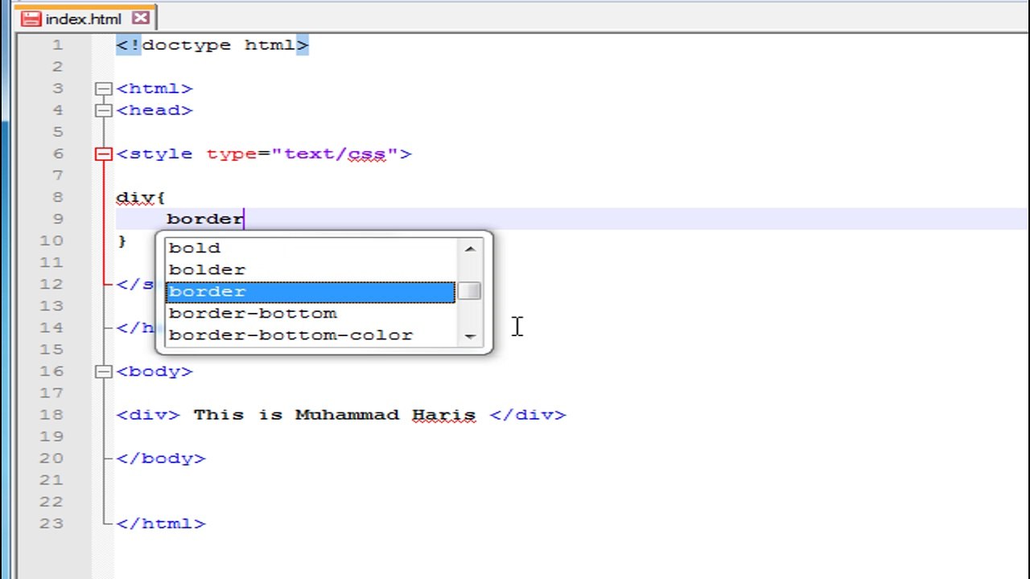
Task: Click line number 23 in the margin
Action: click(x=51, y=523)
